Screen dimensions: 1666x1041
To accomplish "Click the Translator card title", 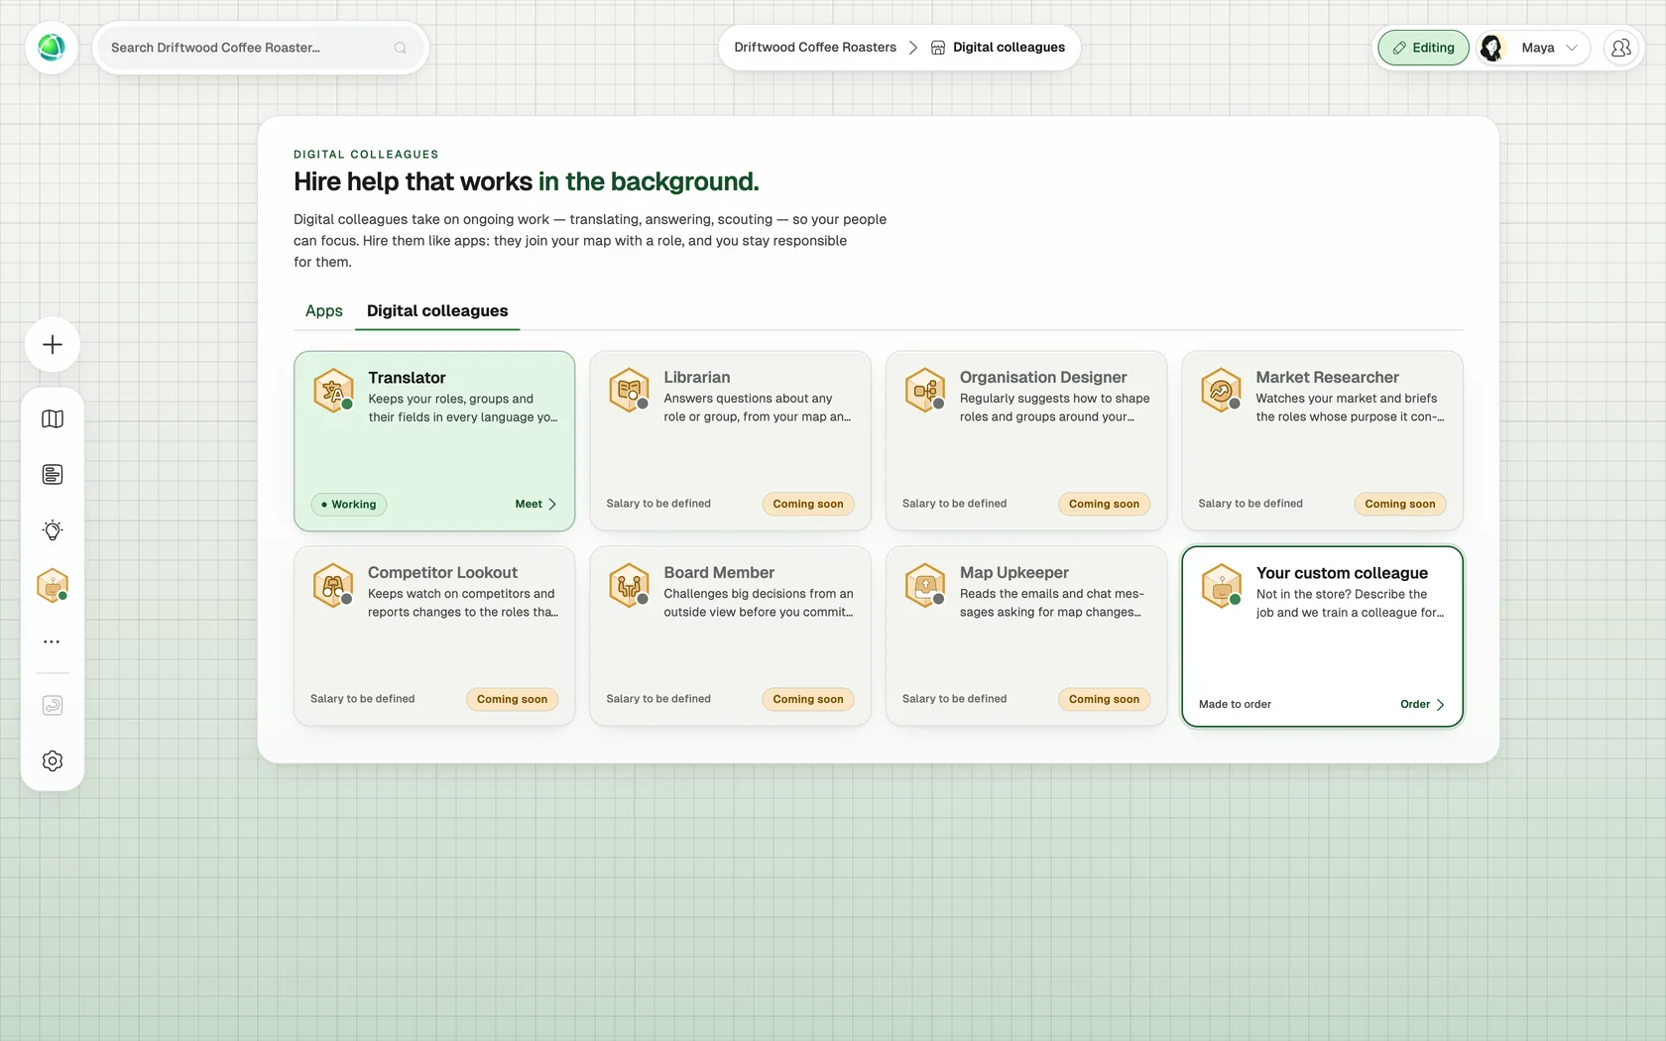I will pyautogui.click(x=407, y=378).
